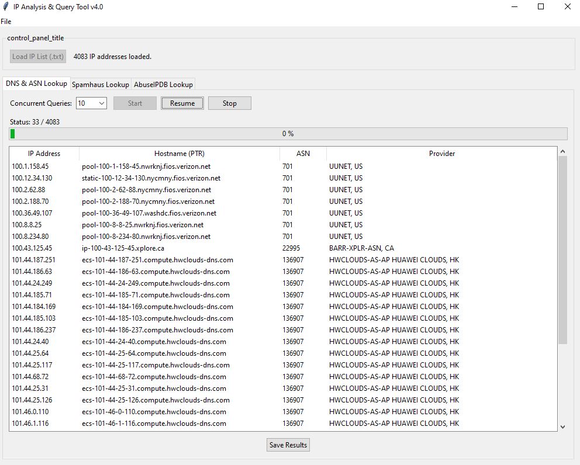Click IP 100.8.234.80
The height and width of the screenshot is (465, 580).
coord(30,237)
